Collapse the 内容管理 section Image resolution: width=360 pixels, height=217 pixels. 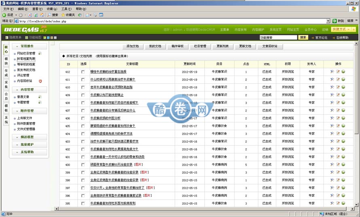pyautogui.click(x=30, y=89)
